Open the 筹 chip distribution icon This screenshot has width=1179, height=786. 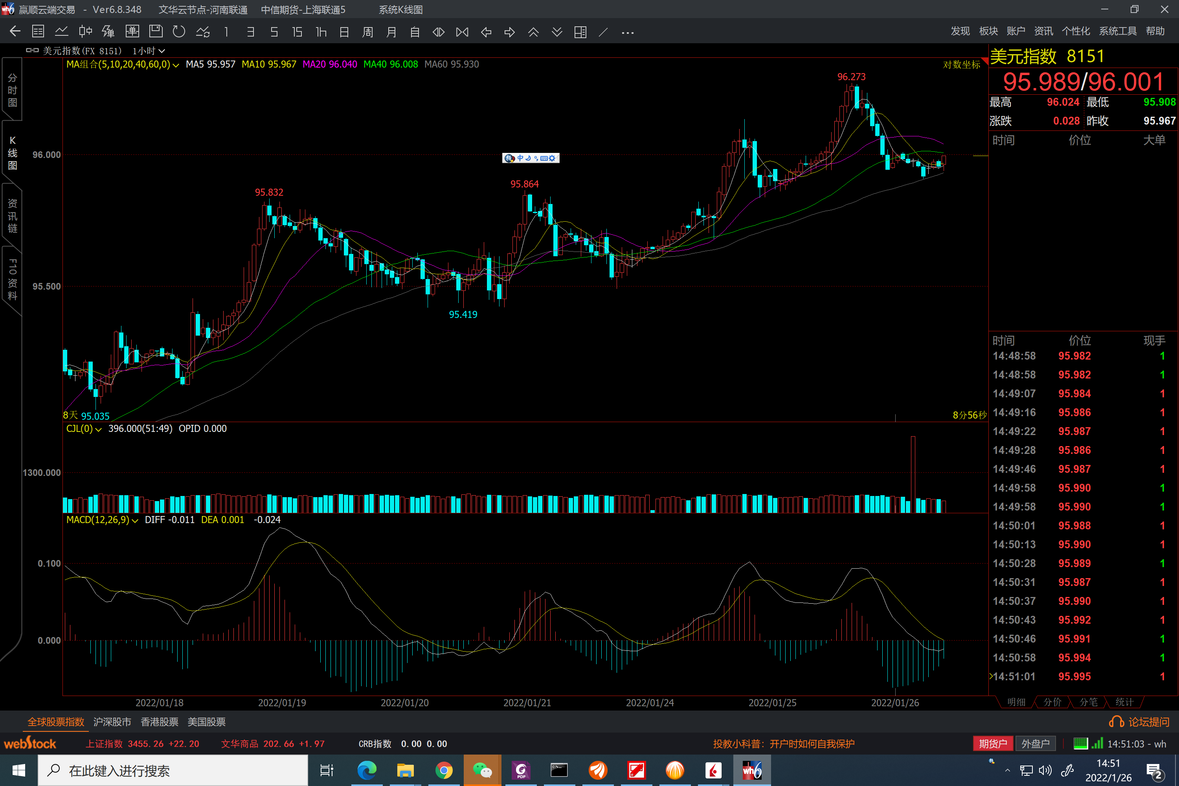coord(108,31)
